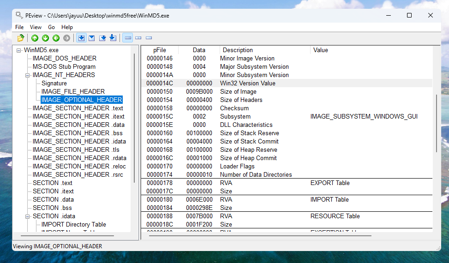449x263 pixels.
Task: Open the Help menu
Action: [67, 27]
